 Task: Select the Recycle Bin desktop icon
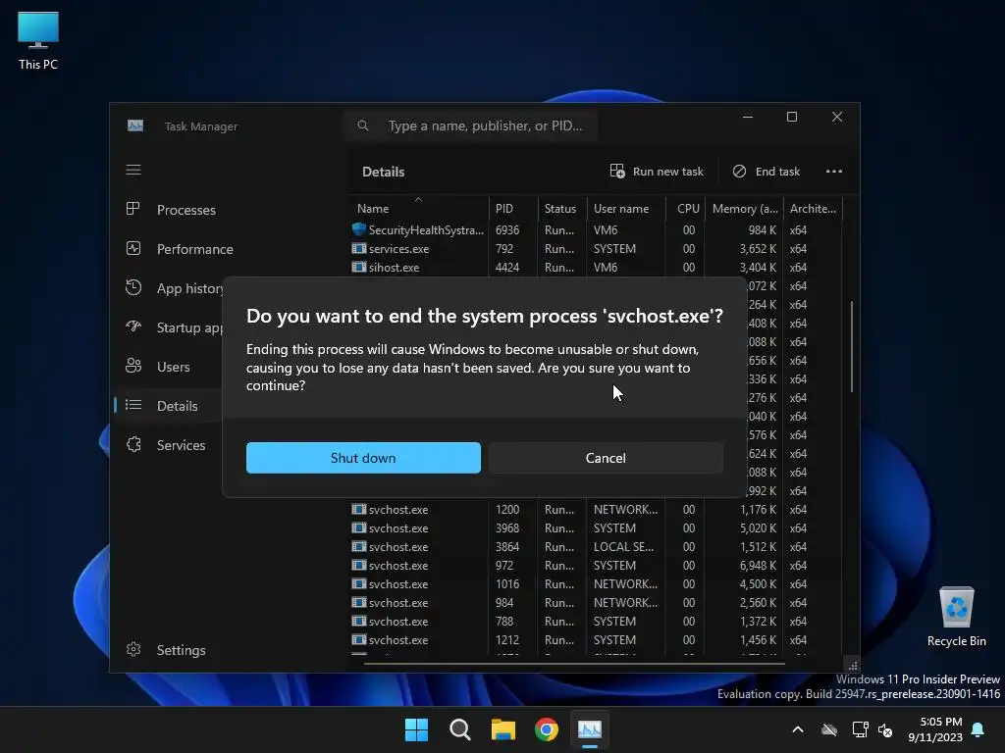coord(956,617)
